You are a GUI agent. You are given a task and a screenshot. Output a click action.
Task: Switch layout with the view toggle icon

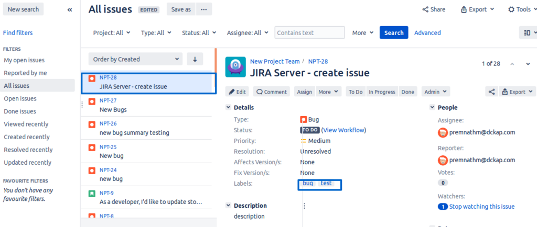[x=528, y=33]
